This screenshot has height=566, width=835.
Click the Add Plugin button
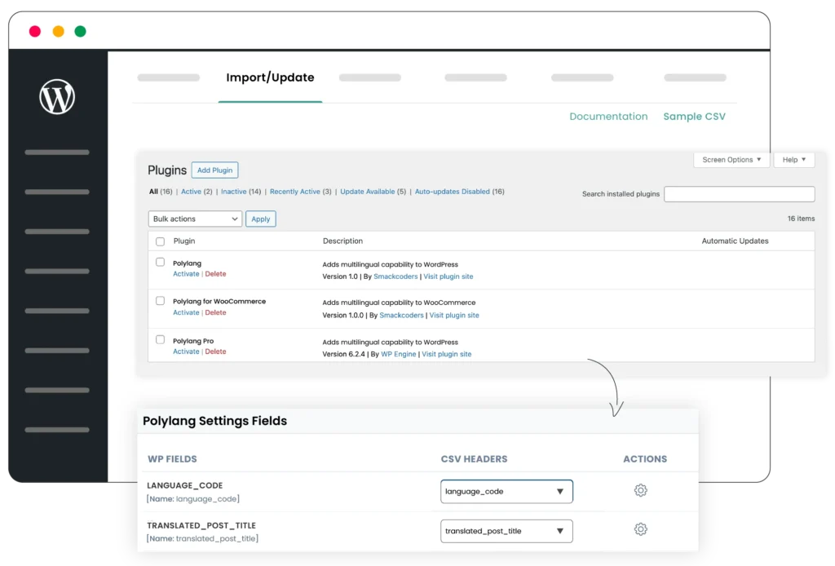click(214, 170)
